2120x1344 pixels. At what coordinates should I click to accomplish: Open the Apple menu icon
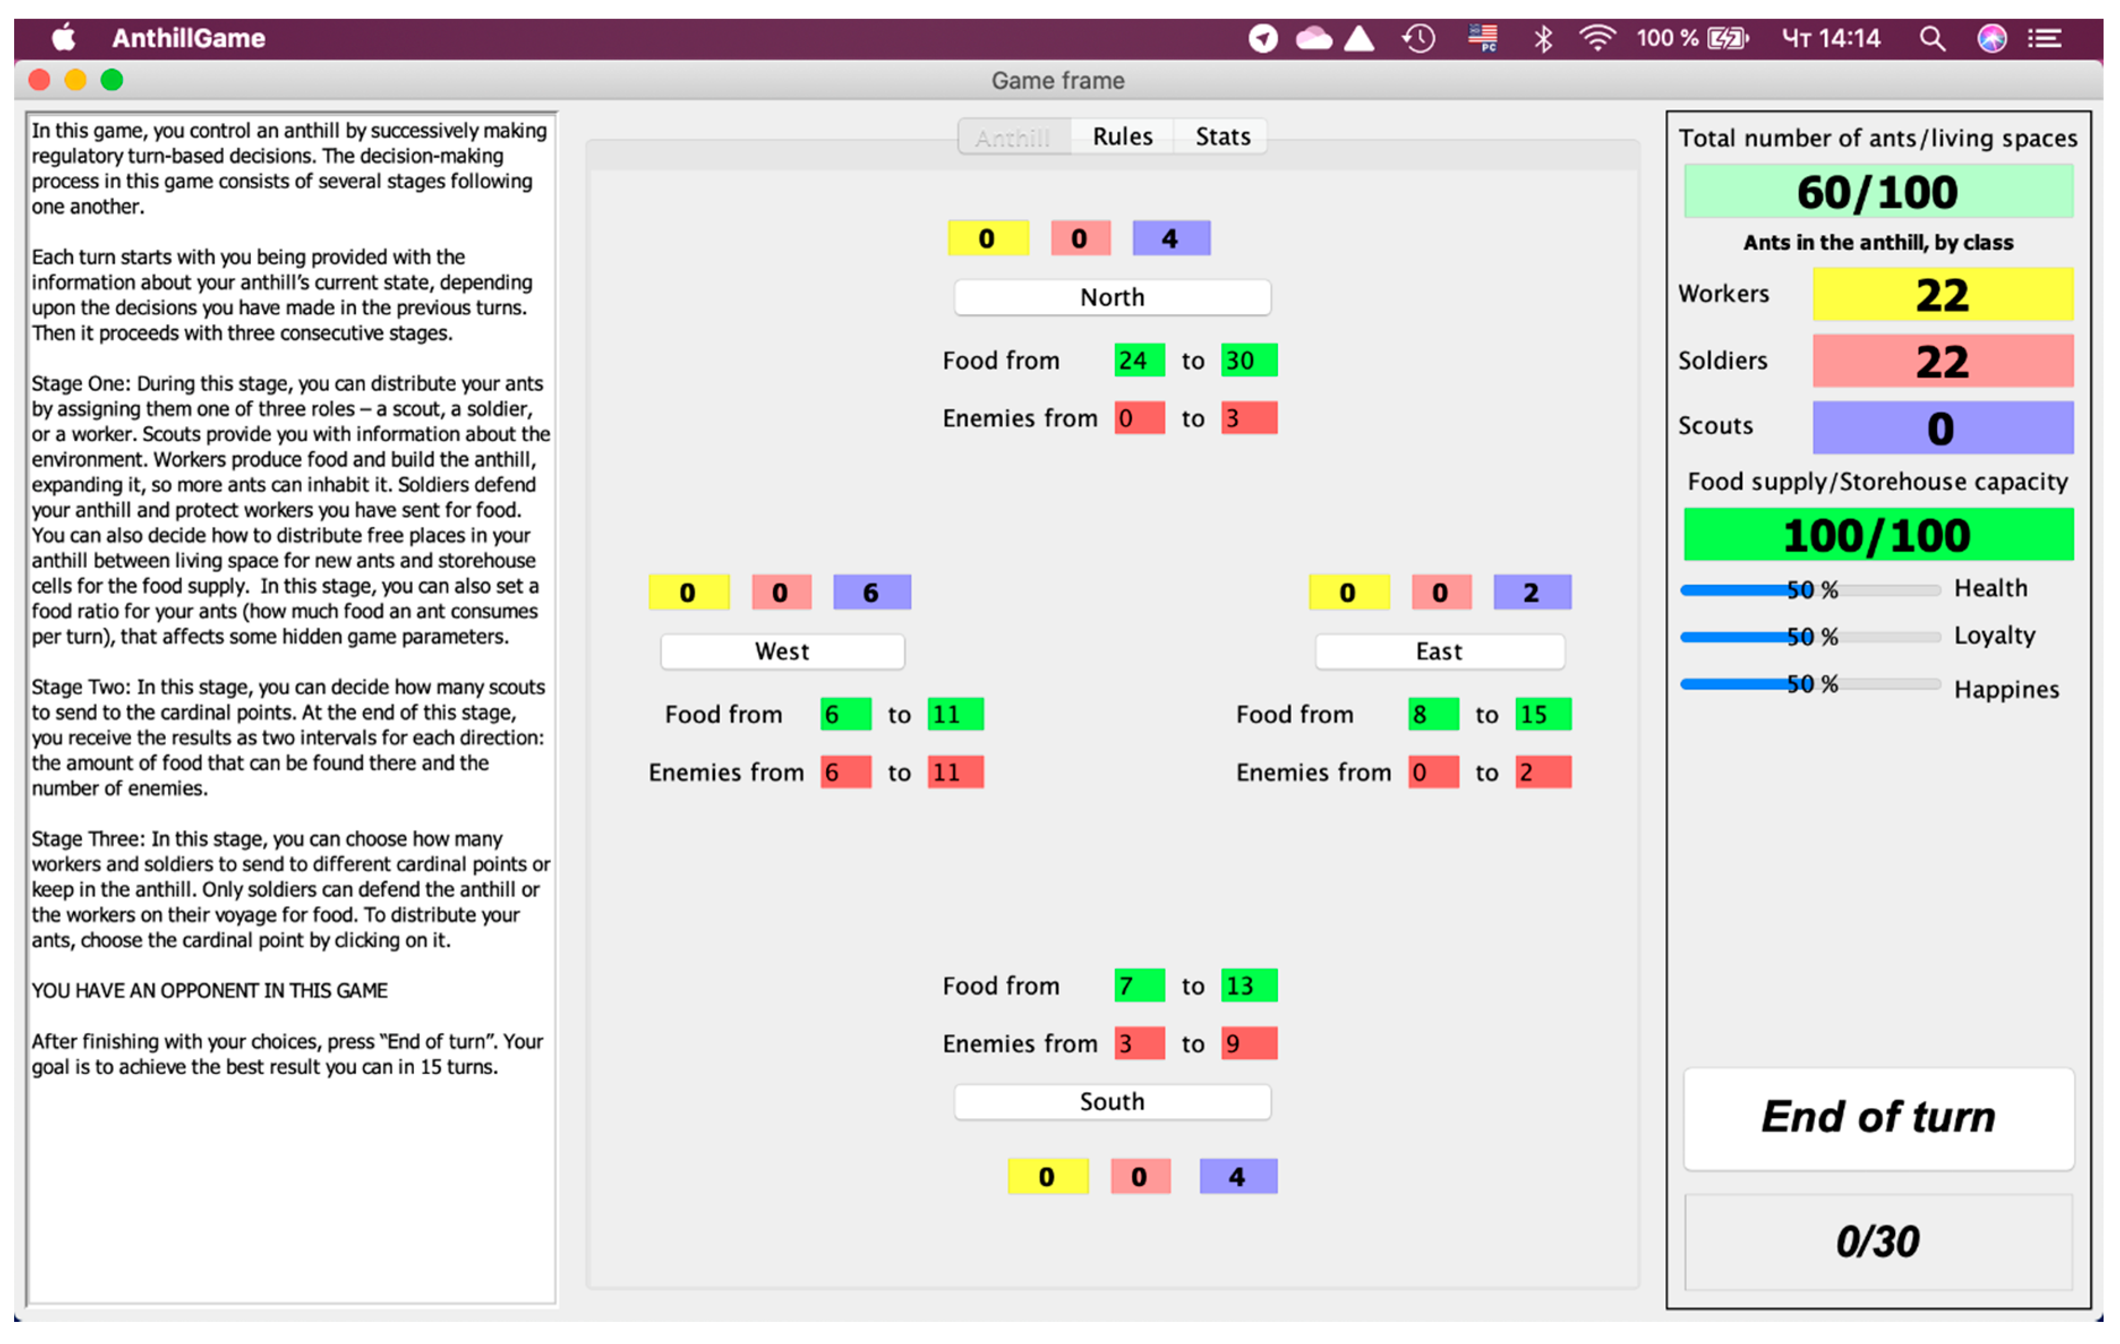63,38
